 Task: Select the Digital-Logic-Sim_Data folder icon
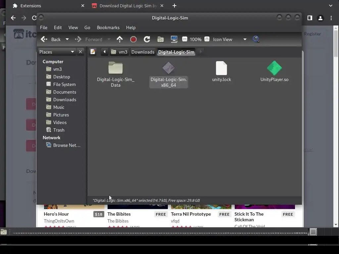coord(116,68)
